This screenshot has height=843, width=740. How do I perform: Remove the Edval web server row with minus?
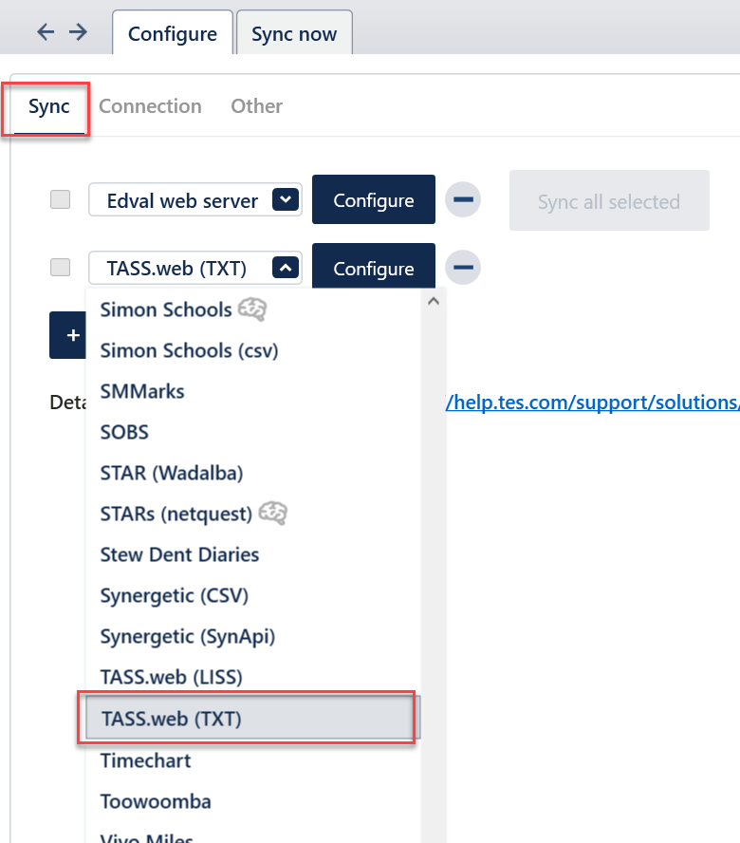click(x=463, y=200)
